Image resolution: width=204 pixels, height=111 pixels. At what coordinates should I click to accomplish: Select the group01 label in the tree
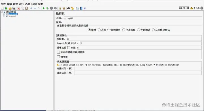(x=13, y=14)
